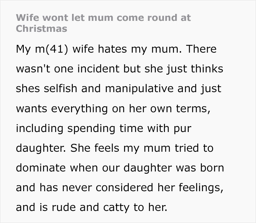This screenshot has width=256, height=223.
Task: Click the word "hates" in the first line
Action: click(x=104, y=49)
